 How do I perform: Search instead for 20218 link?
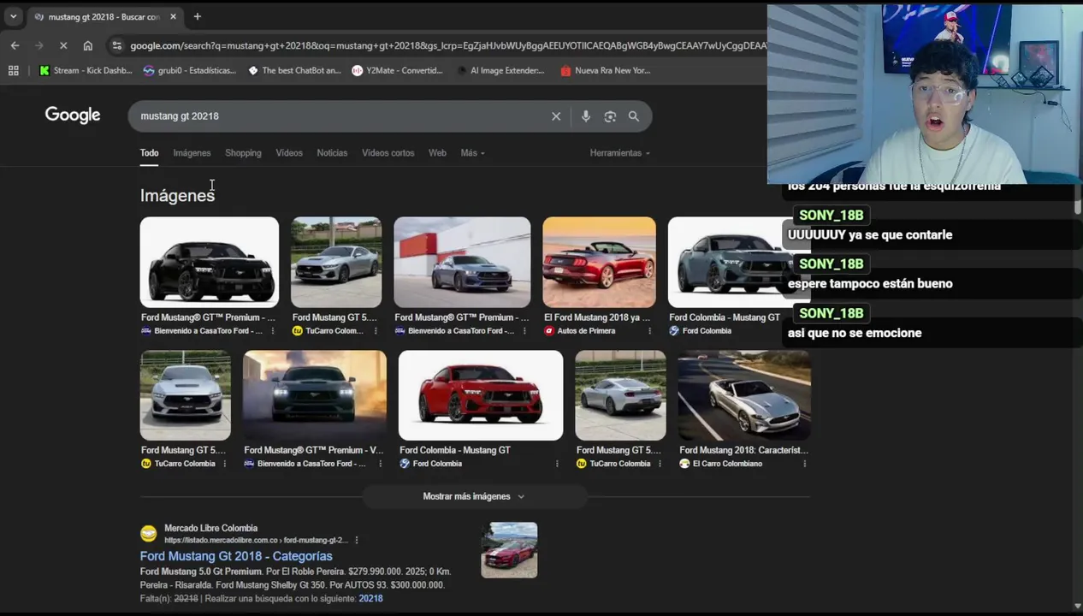click(x=370, y=599)
